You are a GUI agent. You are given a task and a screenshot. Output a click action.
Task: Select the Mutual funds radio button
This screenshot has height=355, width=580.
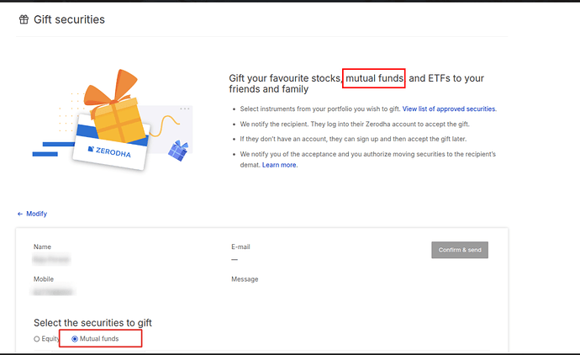click(x=75, y=339)
